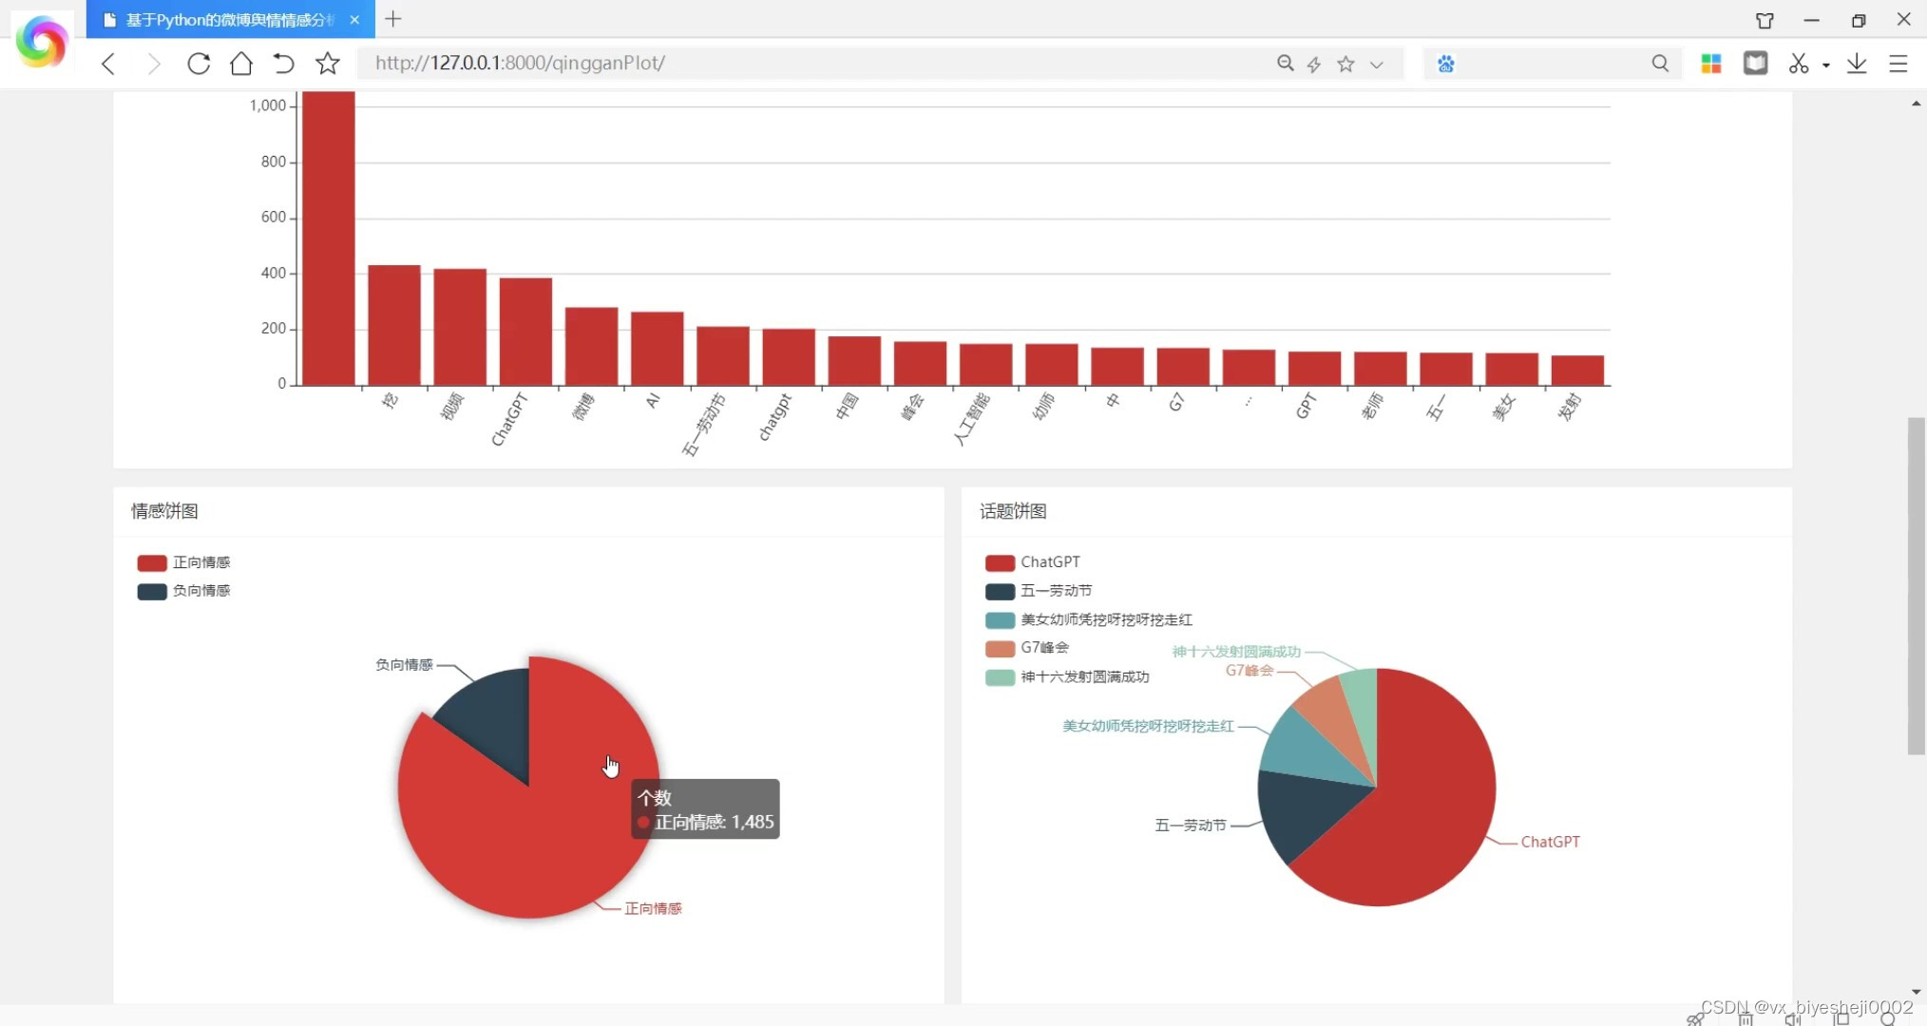Click the colorful apps grid icon
The width and height of the screenshot is (1927, 1026).
[x=1711, y=64]
